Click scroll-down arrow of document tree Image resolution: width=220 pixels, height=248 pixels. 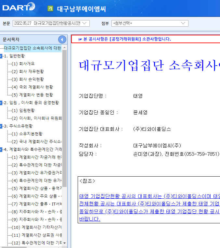(64, 243)
